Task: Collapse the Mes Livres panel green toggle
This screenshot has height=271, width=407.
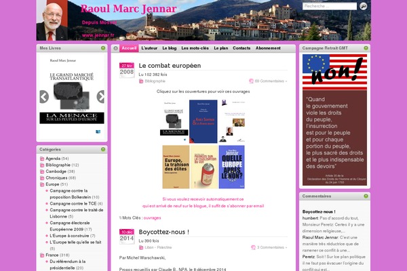Action: coord(103,48)
